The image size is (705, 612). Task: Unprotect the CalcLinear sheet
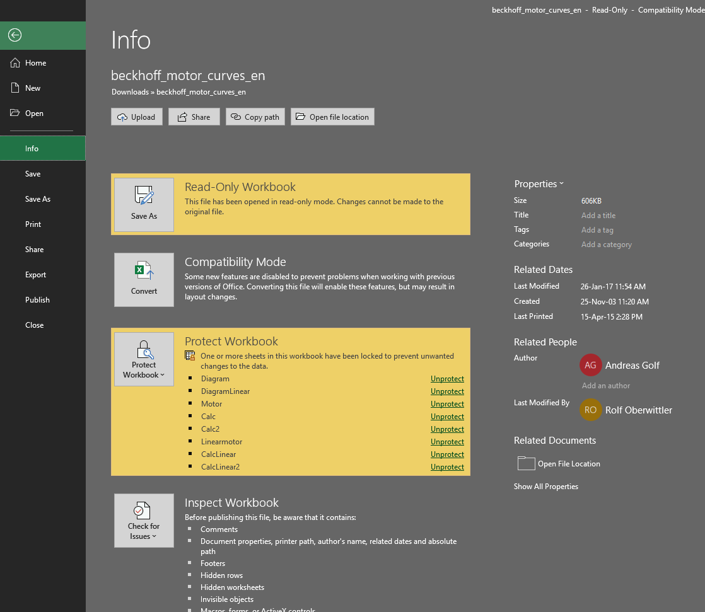(447, 454)
